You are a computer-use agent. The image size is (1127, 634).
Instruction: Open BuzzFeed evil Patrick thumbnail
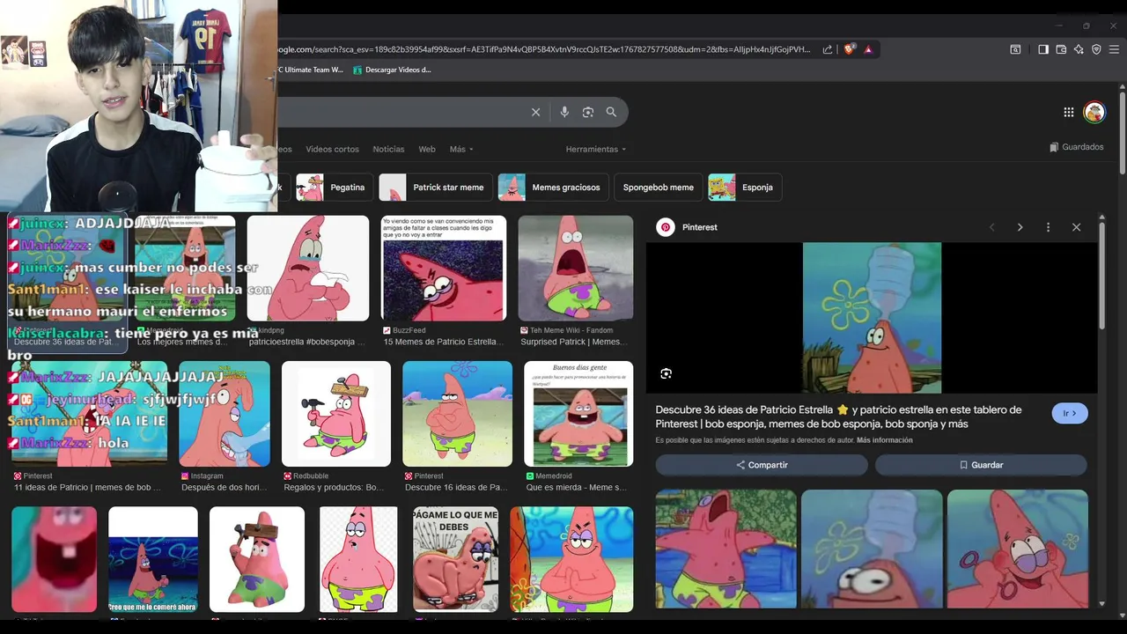coord(444,268)
